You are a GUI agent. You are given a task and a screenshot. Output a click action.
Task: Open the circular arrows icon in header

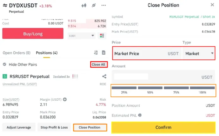coord(94,5)
